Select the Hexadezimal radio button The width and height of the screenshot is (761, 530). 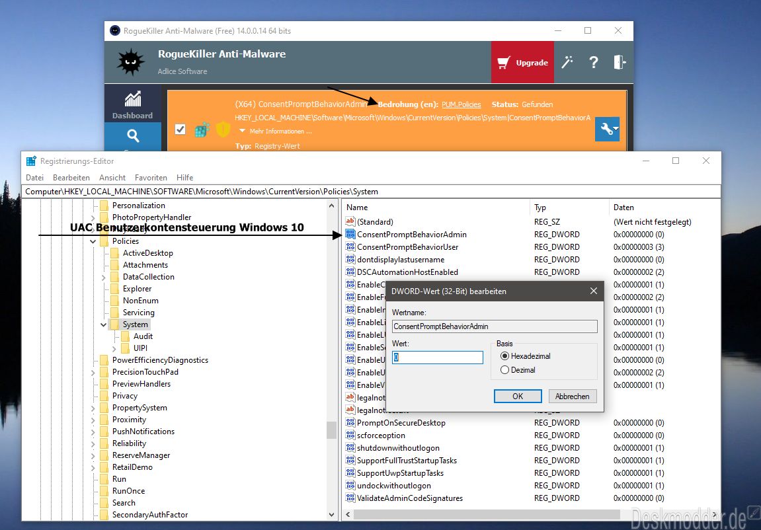coord(504,356)
